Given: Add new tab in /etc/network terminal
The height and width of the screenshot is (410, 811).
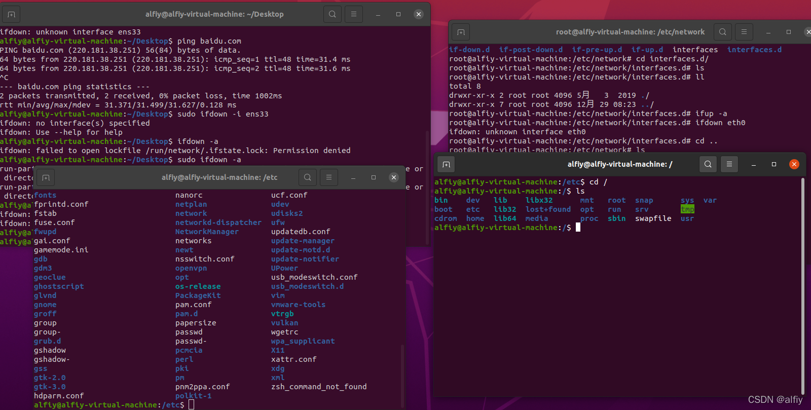Looking at the screenshot, I should 460,32.
